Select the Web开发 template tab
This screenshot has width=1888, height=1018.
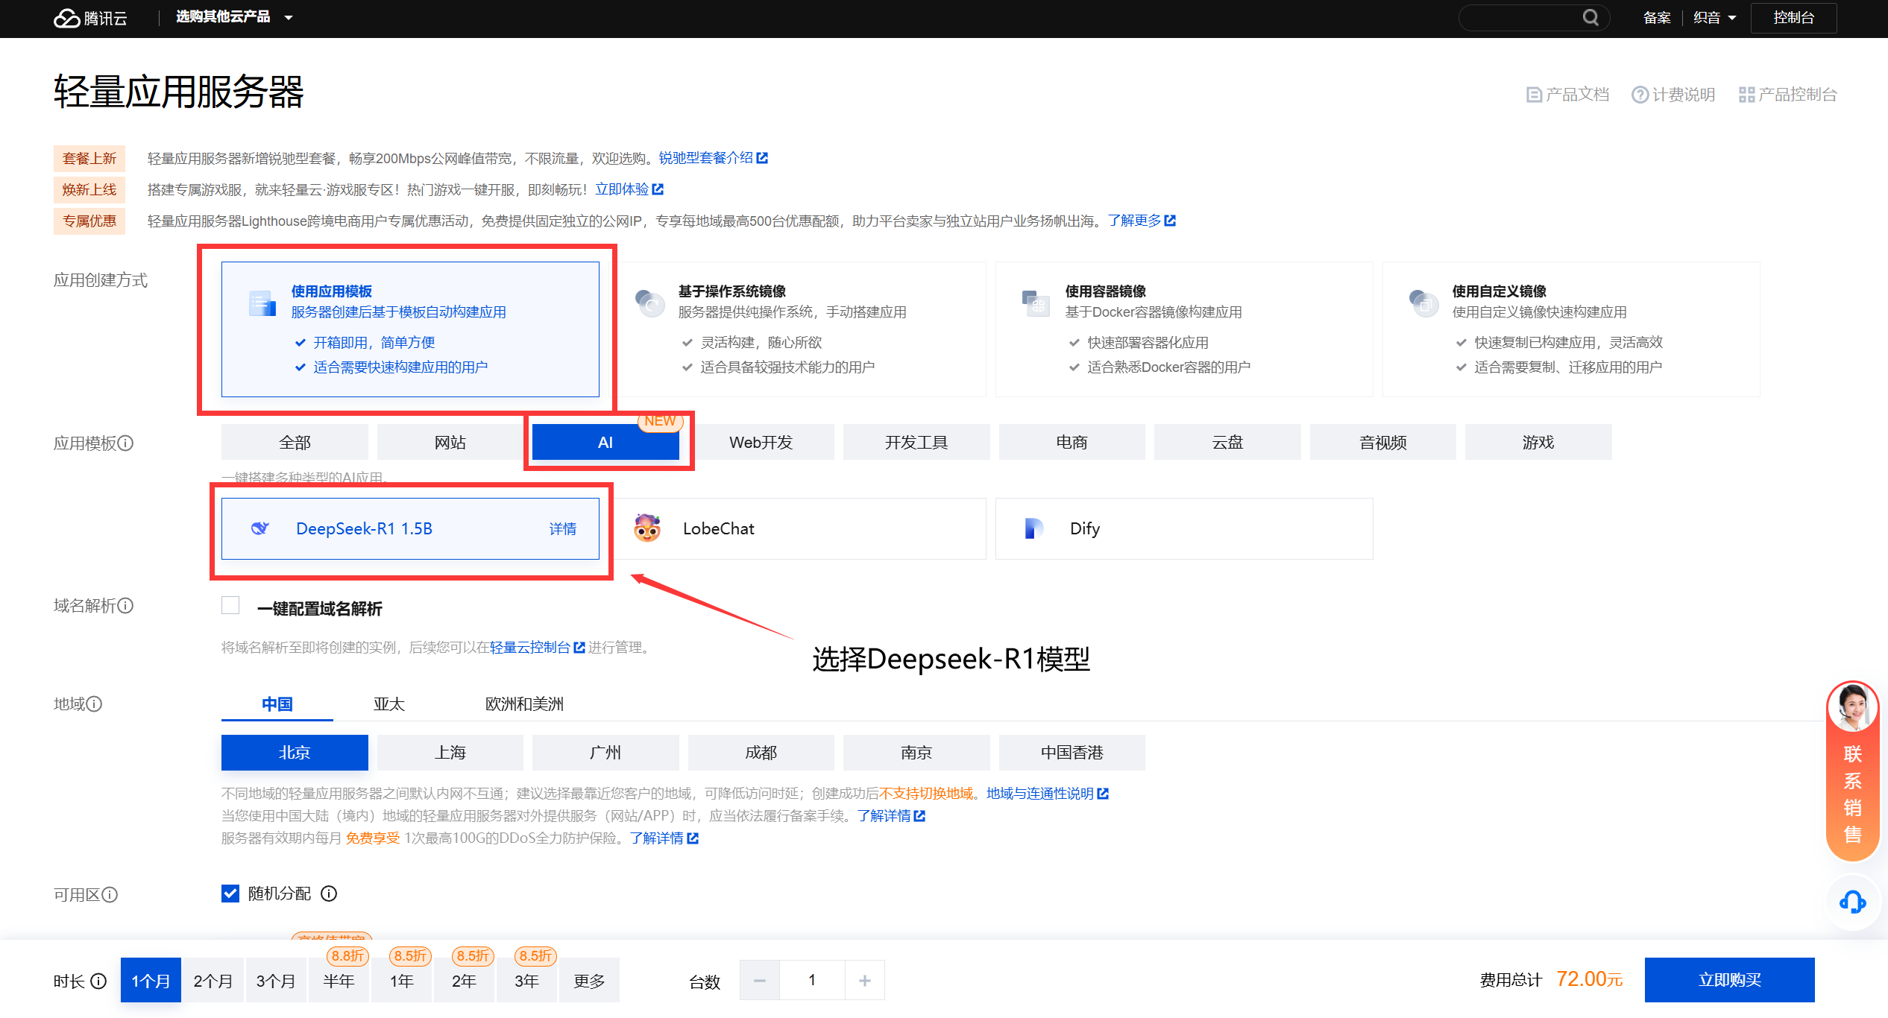(761, 443)
